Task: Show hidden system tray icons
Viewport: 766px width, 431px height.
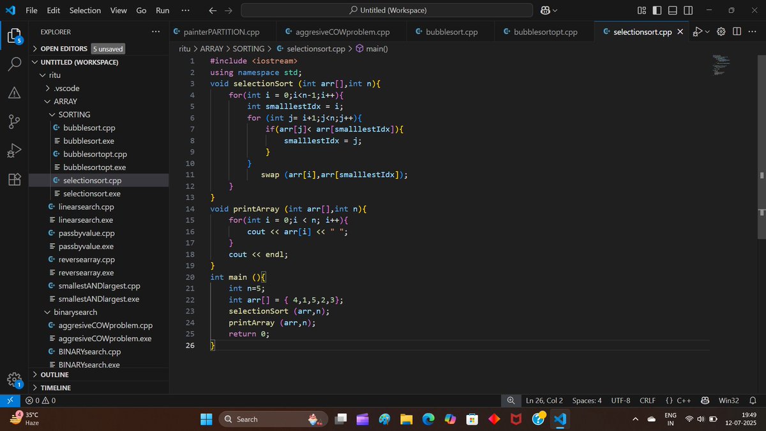Action: click(x=635, y=419)
